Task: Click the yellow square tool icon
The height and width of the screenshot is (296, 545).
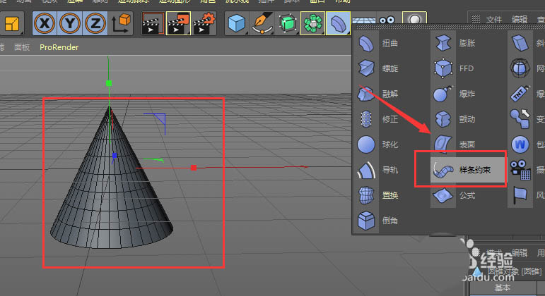Action: point(12,23)
